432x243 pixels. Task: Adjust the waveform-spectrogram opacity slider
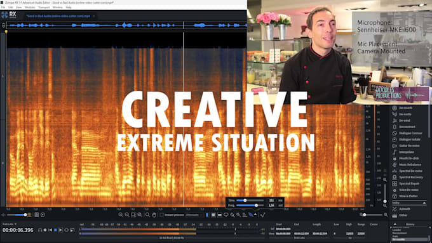click(17, 214)
